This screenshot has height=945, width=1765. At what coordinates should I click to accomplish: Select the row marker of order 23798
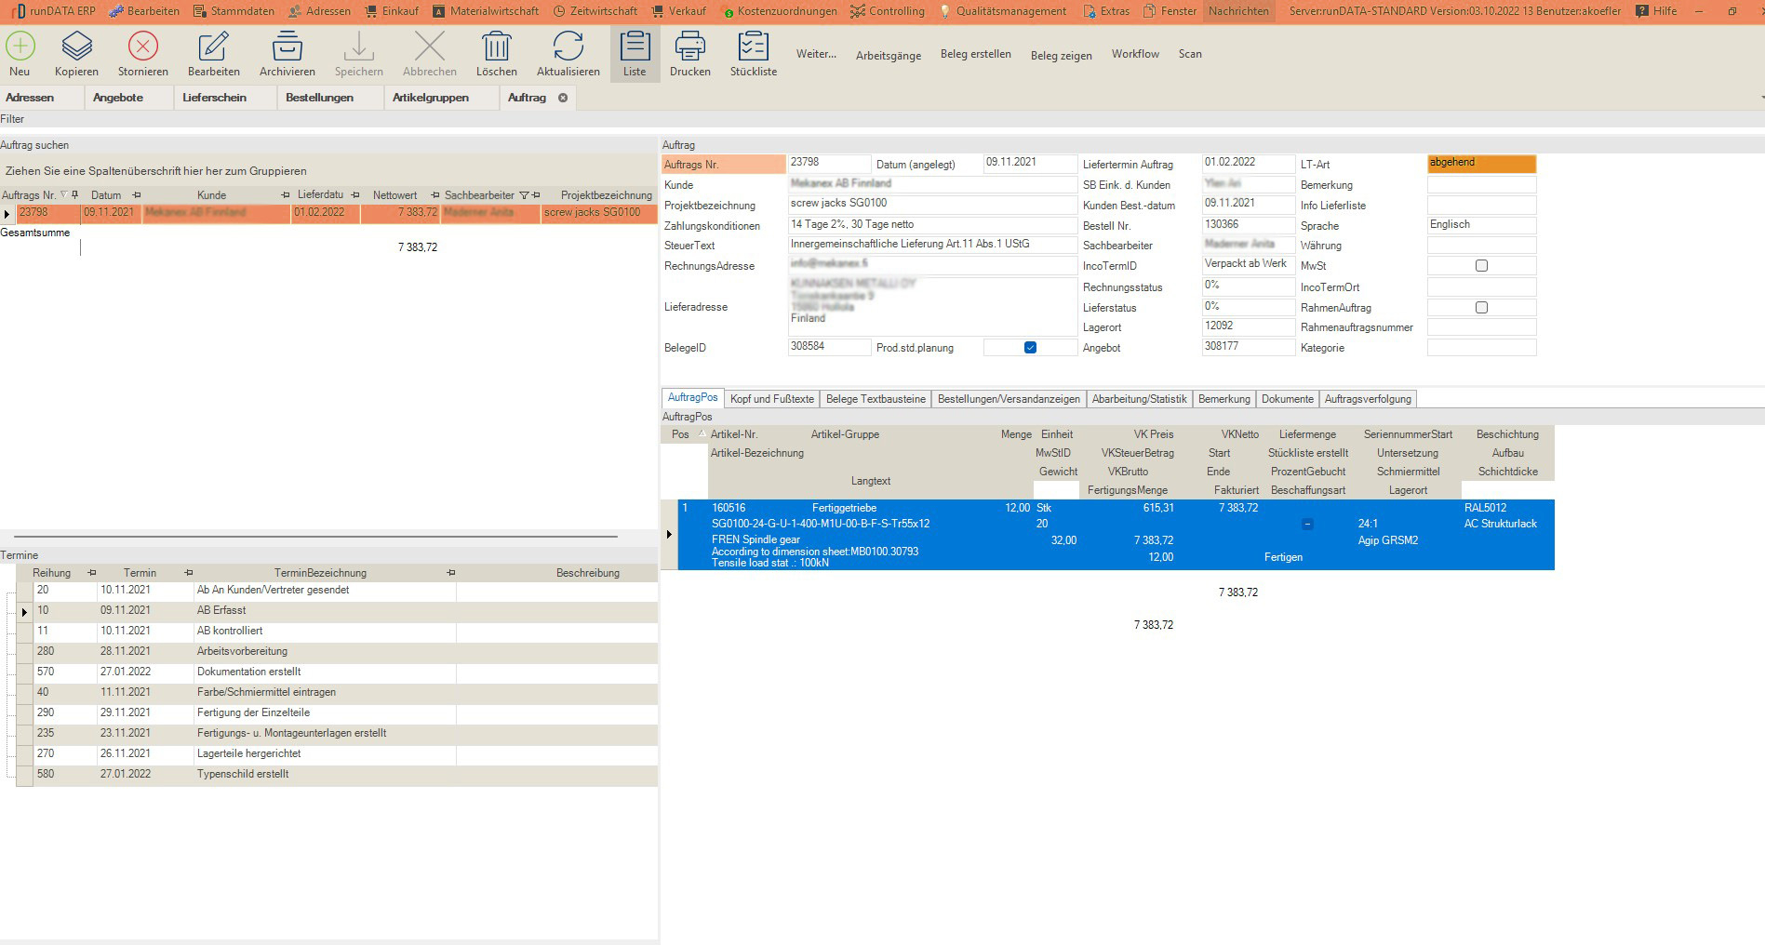click(7, 214)
